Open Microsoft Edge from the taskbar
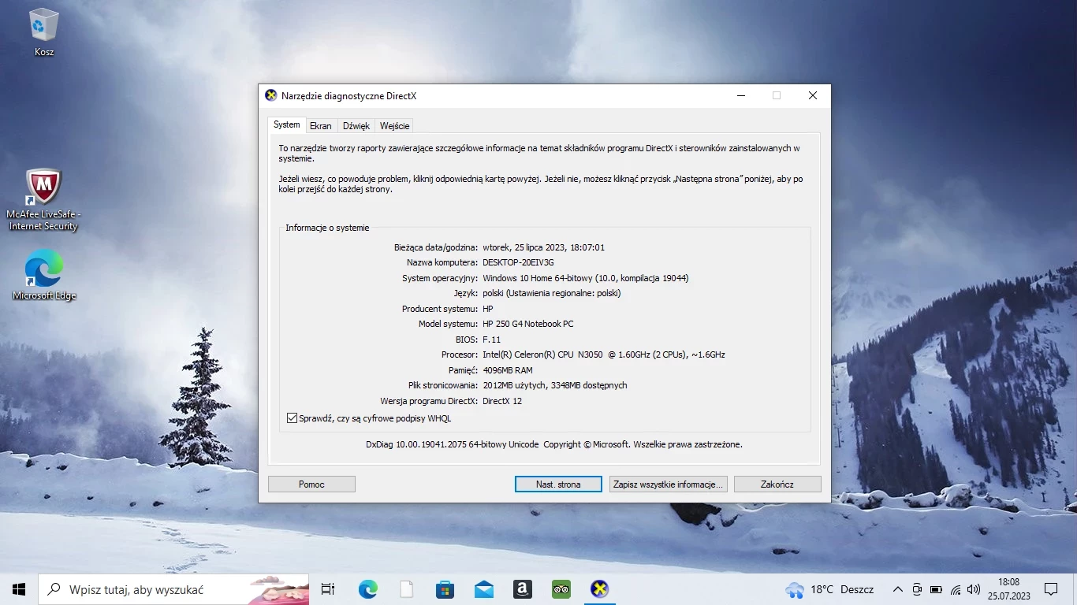This screenshot has width=1077, height=605. [367, 589]
